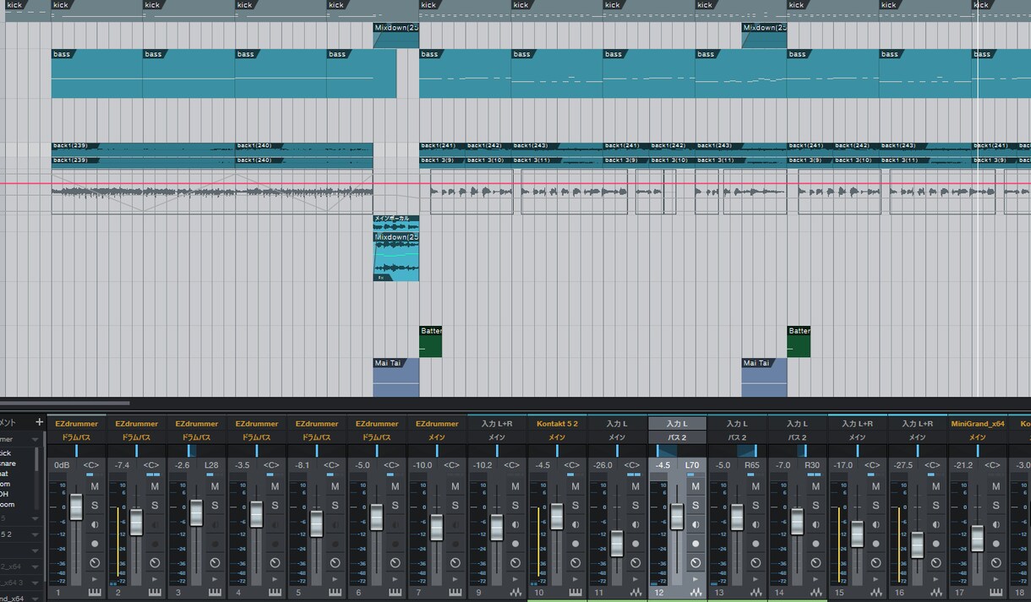Mute mixer channel 1
This screenshot has width=1031, height=602.
point(95,486)
